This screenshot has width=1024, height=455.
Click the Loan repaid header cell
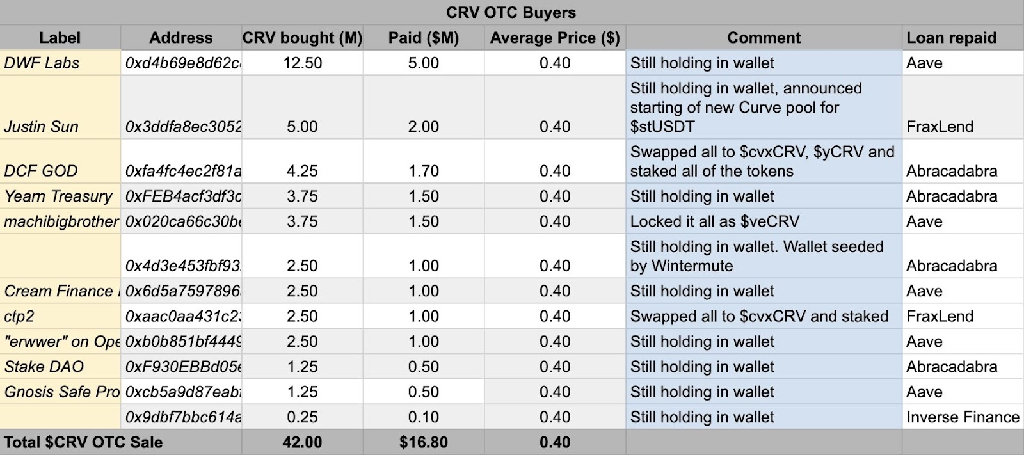tap(963, 38)
